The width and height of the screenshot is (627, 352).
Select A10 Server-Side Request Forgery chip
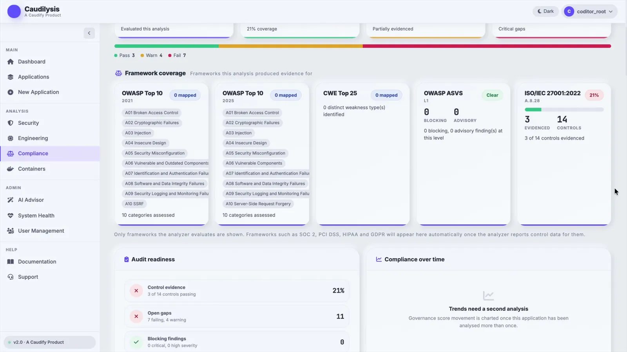pos(258,204)
